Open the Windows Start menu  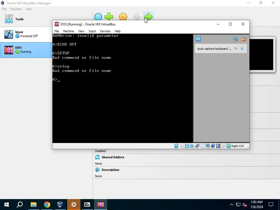(7, 205)
